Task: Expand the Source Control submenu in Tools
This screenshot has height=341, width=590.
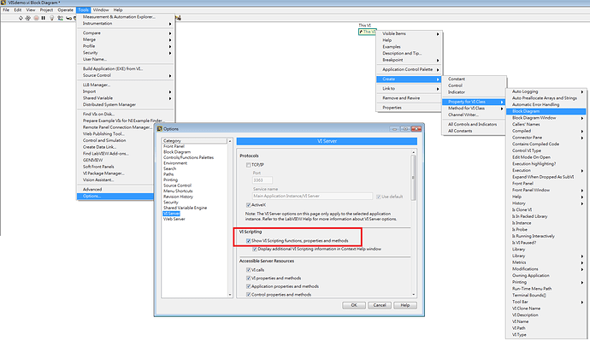Action: 126,75
